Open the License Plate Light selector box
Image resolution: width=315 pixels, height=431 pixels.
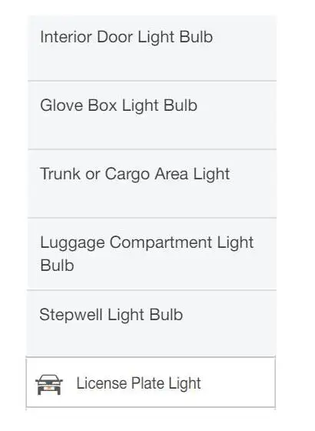151,382
